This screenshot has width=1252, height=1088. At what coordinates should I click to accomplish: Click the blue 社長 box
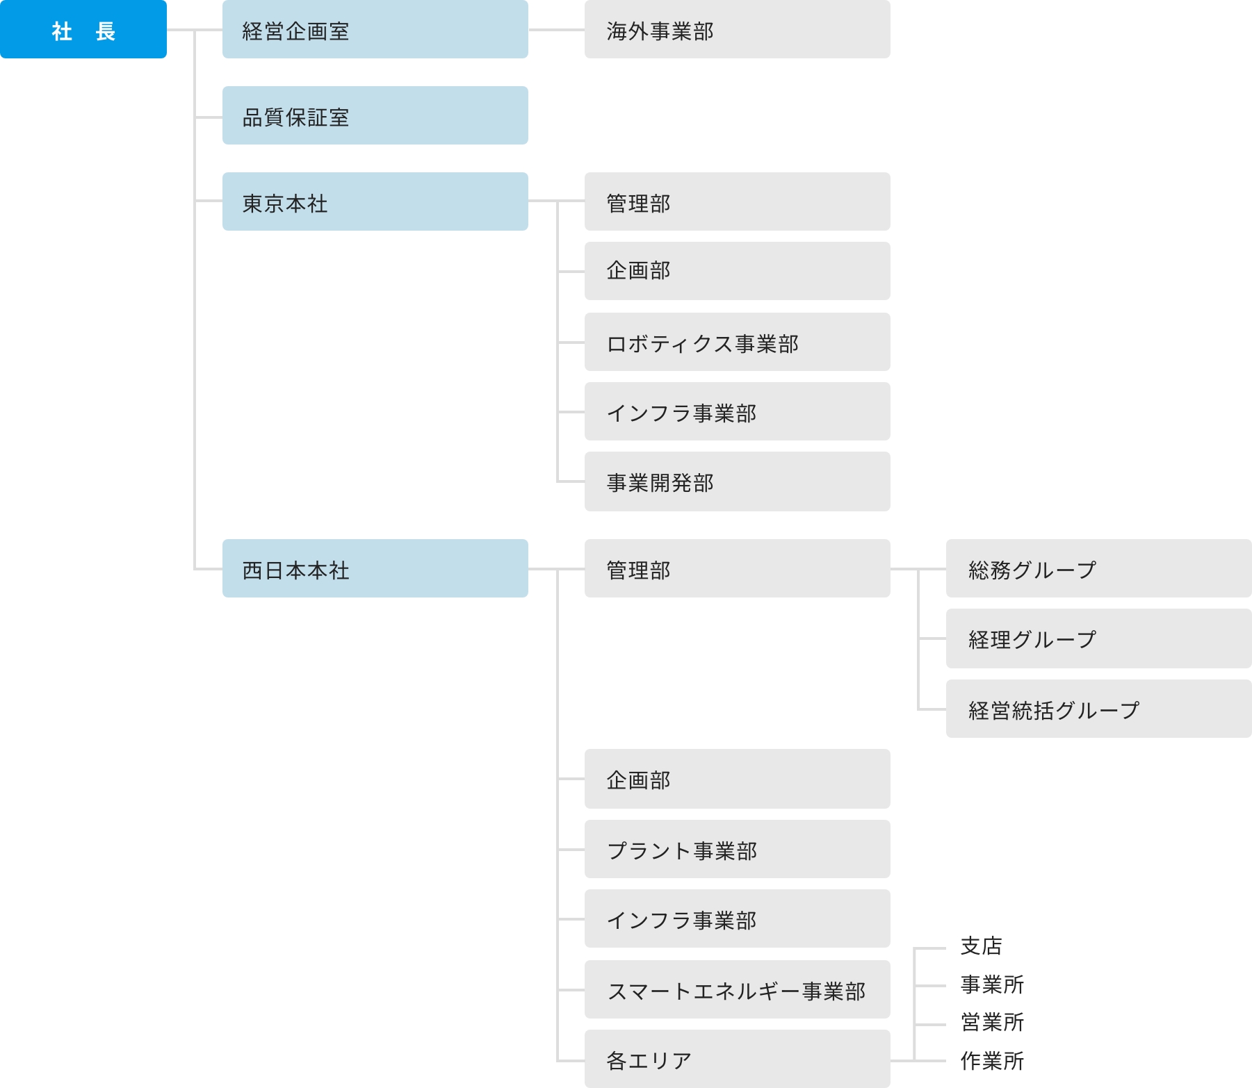[x=83, y=30]
